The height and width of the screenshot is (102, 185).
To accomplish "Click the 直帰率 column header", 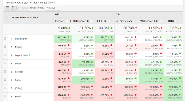I will (171, 21).
